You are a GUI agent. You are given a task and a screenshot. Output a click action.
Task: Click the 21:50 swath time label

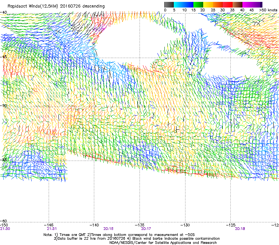point(5,229)
